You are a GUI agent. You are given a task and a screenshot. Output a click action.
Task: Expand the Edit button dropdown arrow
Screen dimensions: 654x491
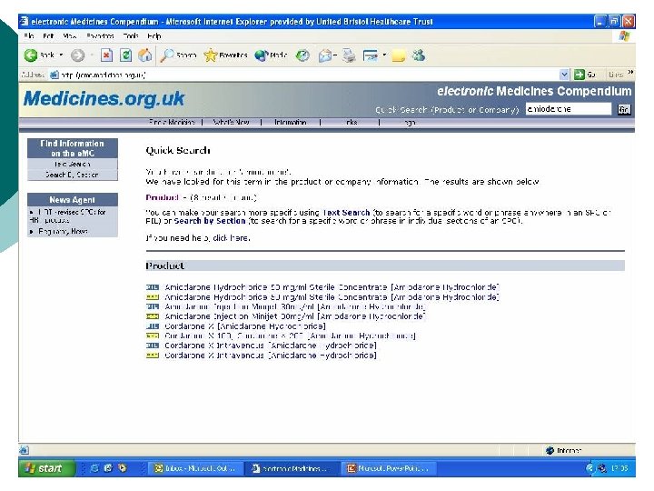(x=384, y=55)
